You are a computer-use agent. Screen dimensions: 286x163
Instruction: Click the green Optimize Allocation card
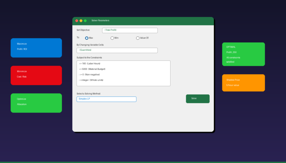[x=36, y=103]
